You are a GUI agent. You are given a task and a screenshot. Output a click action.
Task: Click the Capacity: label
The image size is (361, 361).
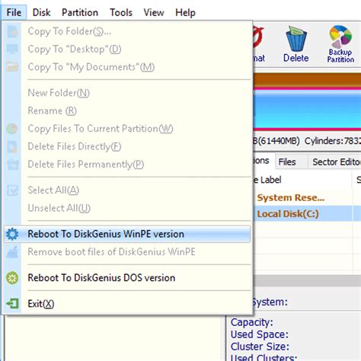(x=251, y=322)
